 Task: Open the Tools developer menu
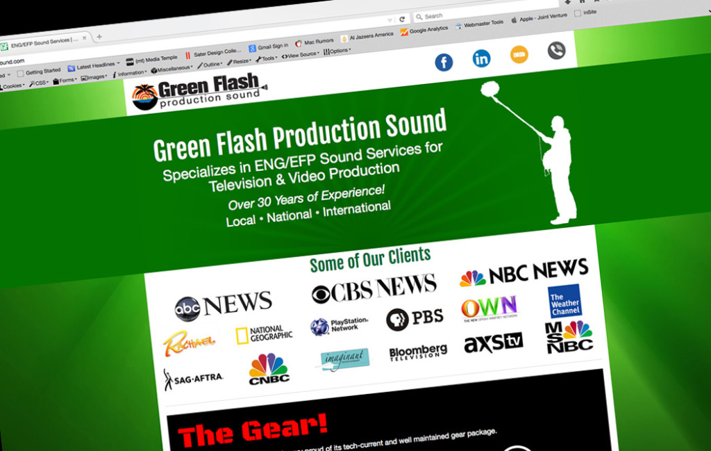(x=267, y=58)
